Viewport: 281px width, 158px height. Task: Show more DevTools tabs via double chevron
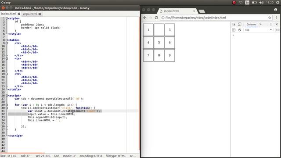click(x=260, y=25)
